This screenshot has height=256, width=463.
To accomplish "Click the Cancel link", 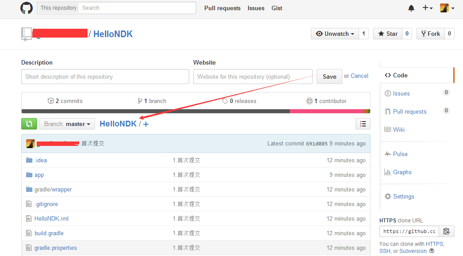I will tap(360, 76).
